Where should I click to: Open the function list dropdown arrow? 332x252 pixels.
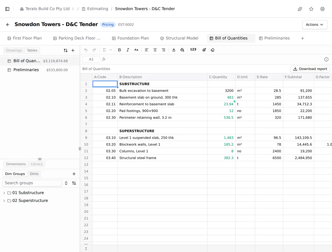pos(111,50)
